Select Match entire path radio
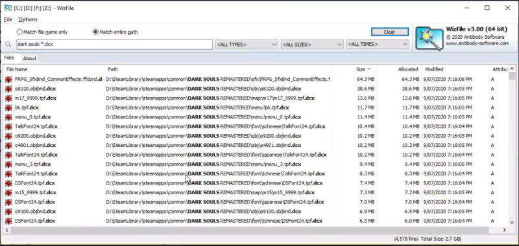519x246 pixels. pyautogui.click(x=95, y=32)
